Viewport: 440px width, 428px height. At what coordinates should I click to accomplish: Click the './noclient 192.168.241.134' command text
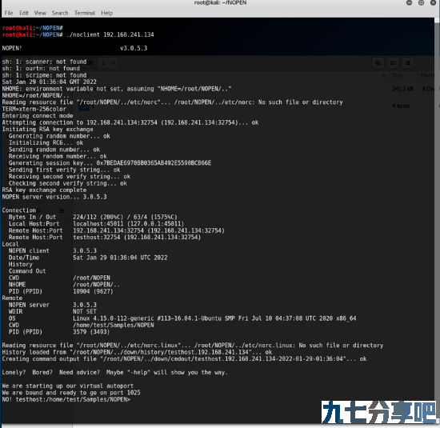[110, 34]
